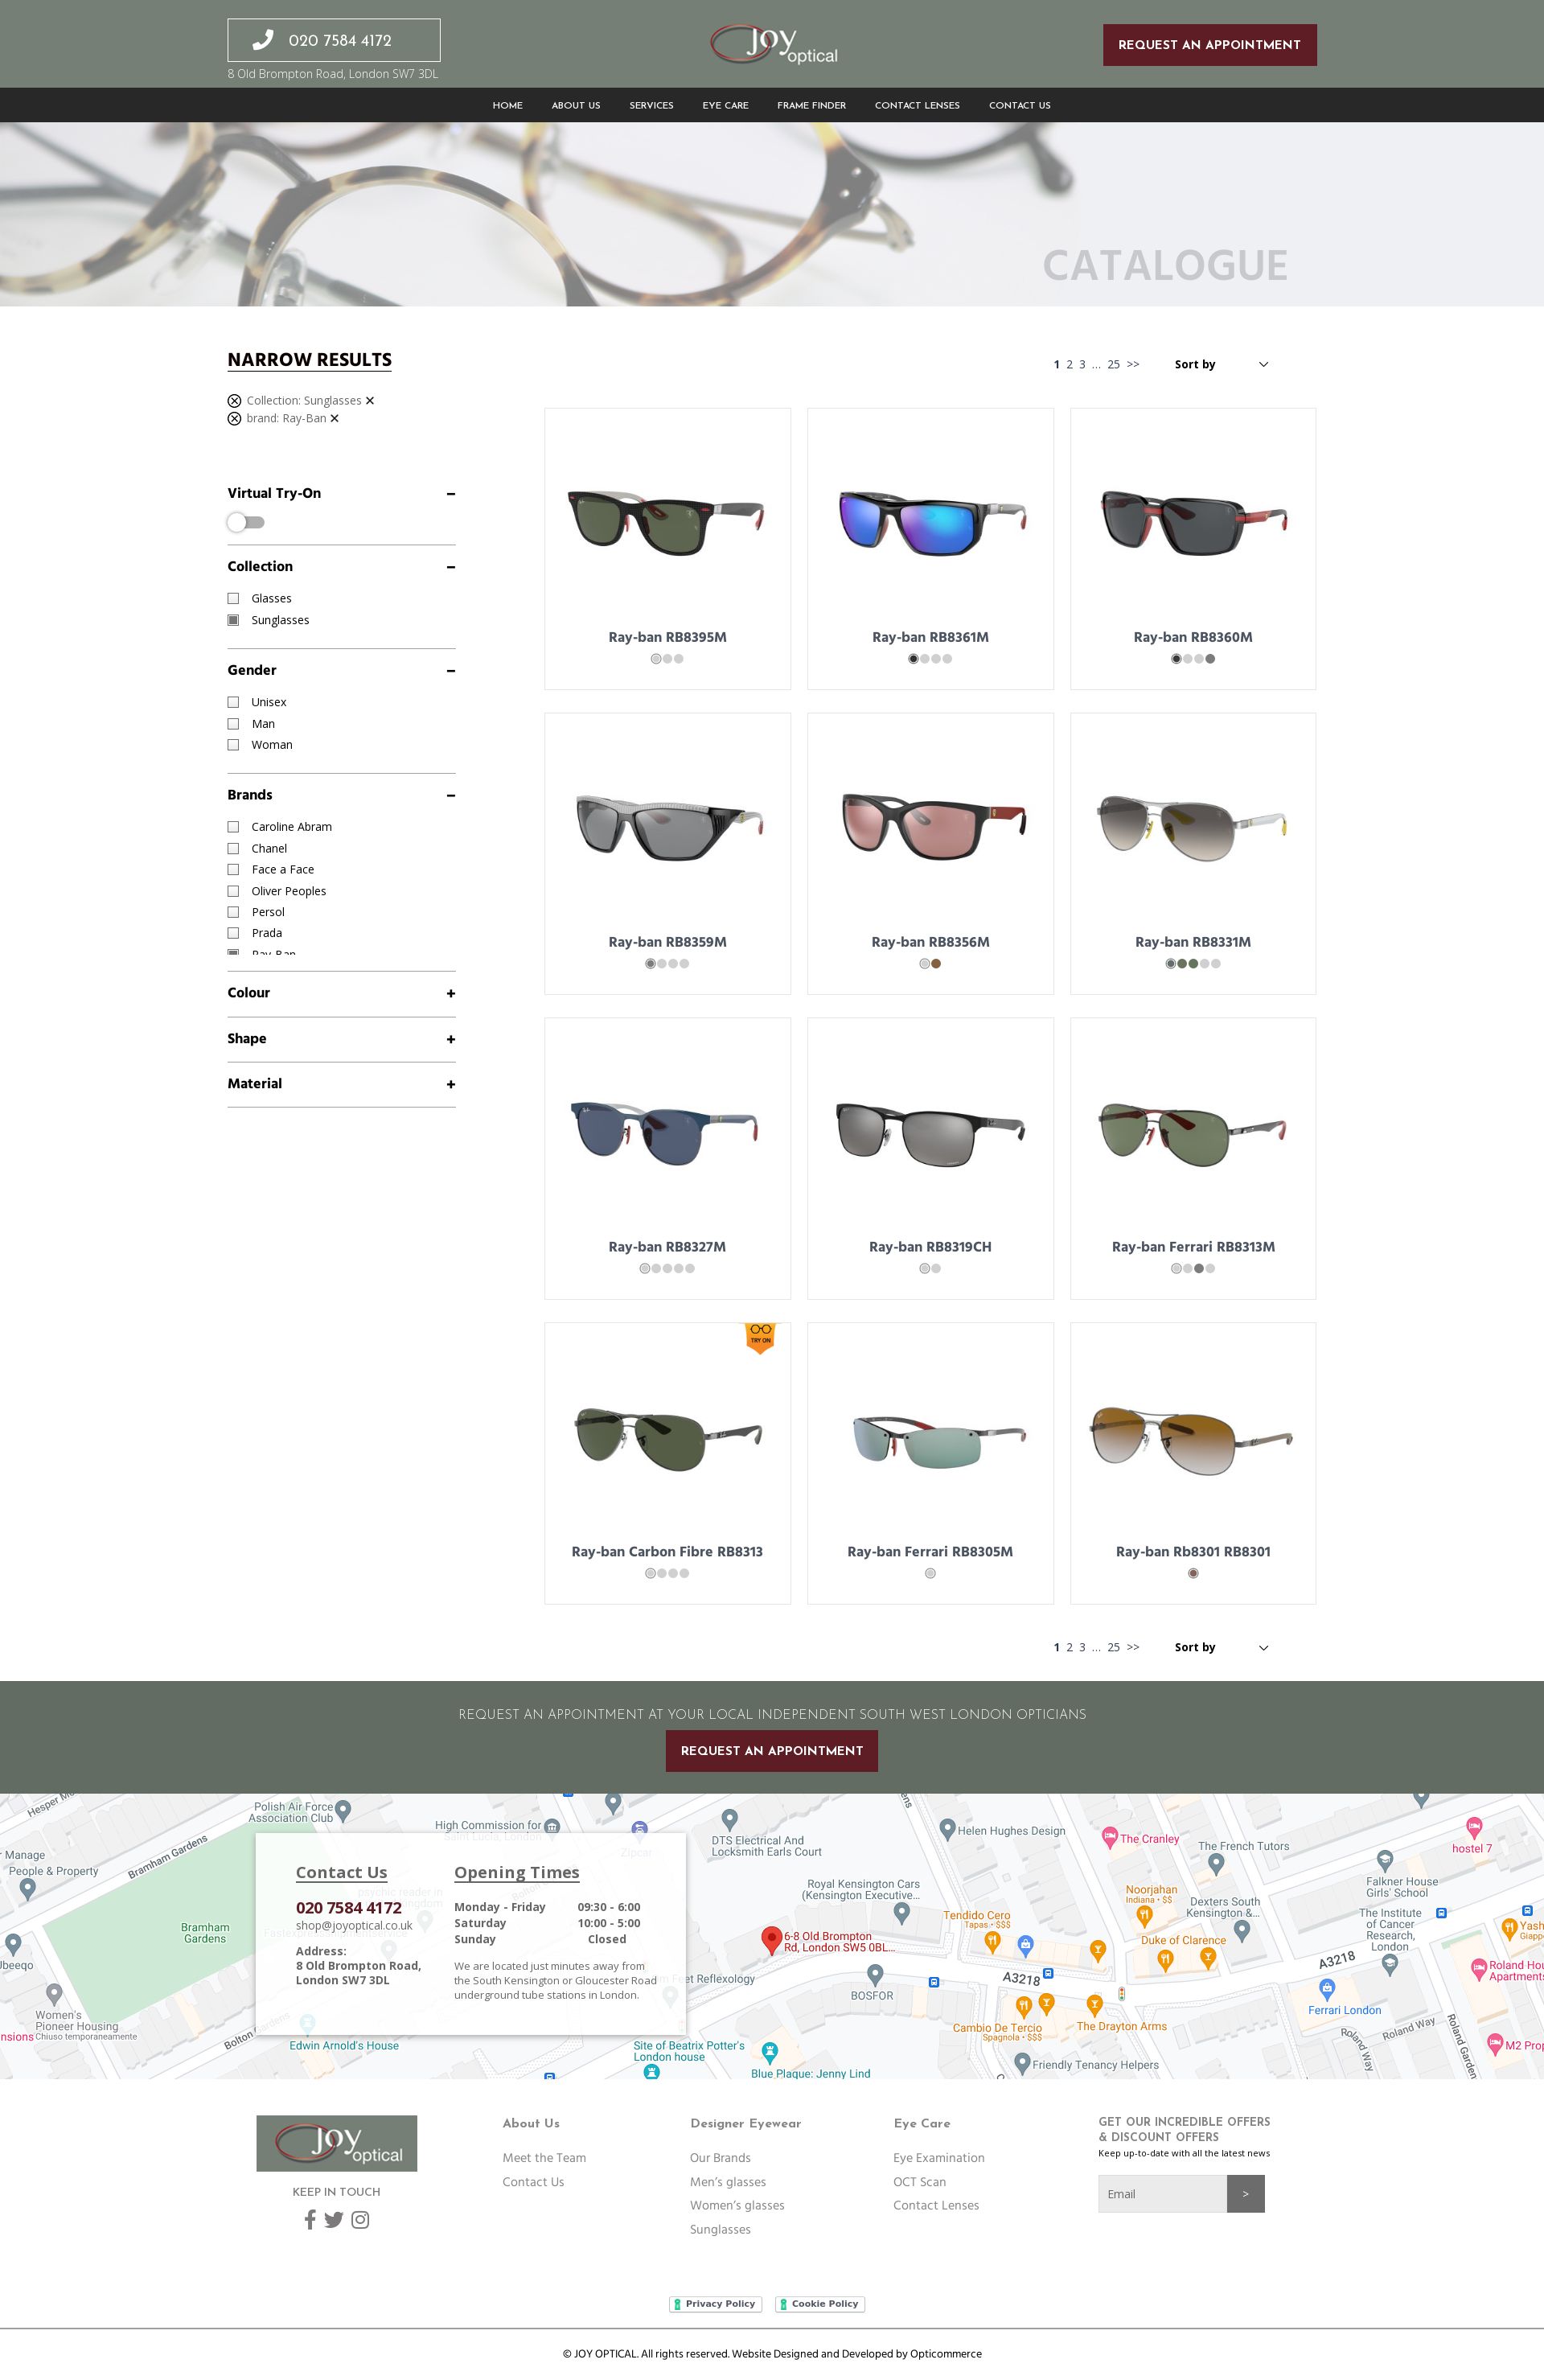Click the Ferrari London shop pin on map

(1327, 1990)
